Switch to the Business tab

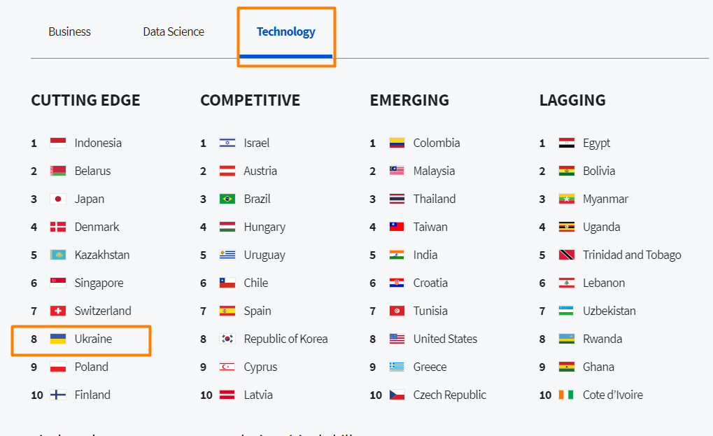(x=69, y=31)
